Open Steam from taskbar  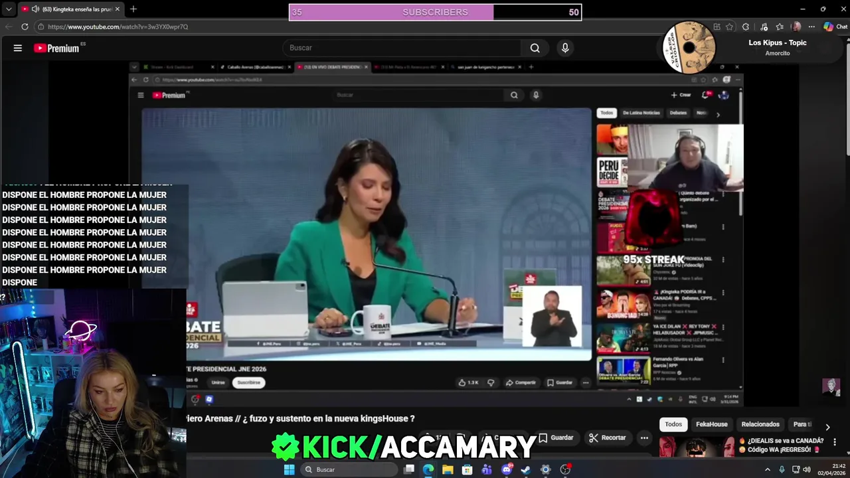pos(526,469)
